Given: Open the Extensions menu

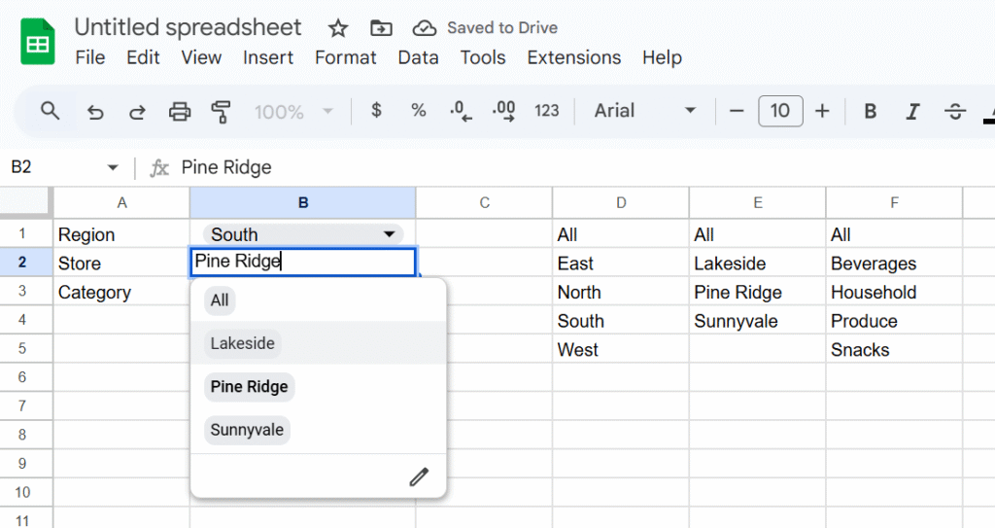Looking at the screenshot, I should point(573,57).
